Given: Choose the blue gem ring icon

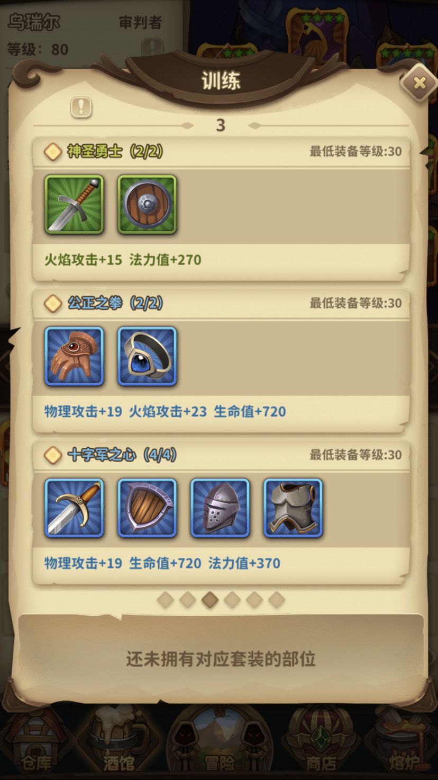Looking at the screenshot, I should (147, 356).
